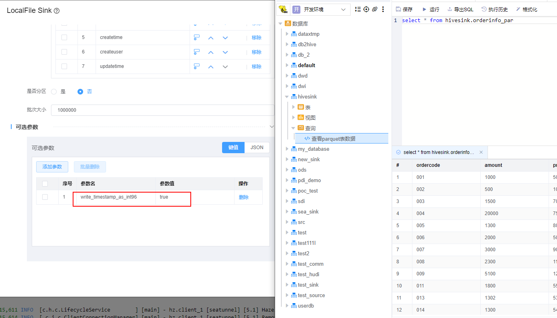This screenshot has width=557, height=318.
Task: Close the select query result tab
Action: point(481,152)
